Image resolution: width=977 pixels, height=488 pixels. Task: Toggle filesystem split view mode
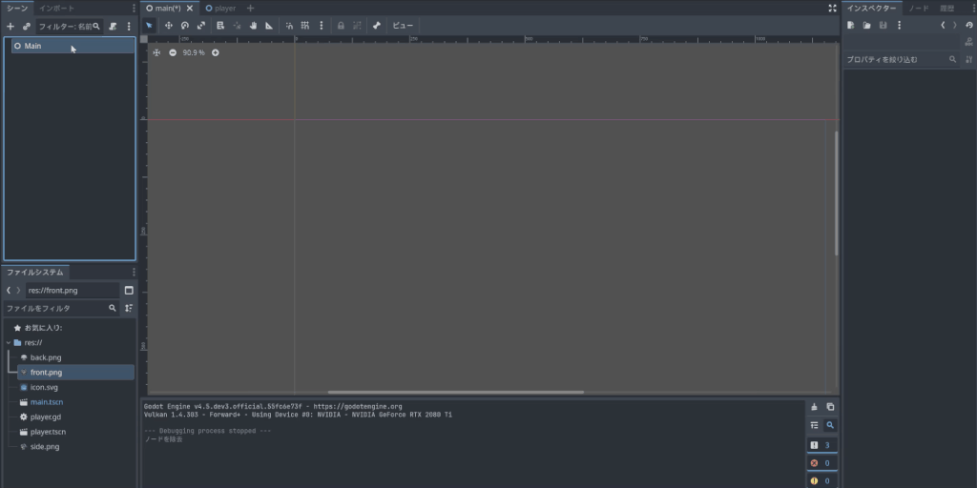click(x=129, y=290)
